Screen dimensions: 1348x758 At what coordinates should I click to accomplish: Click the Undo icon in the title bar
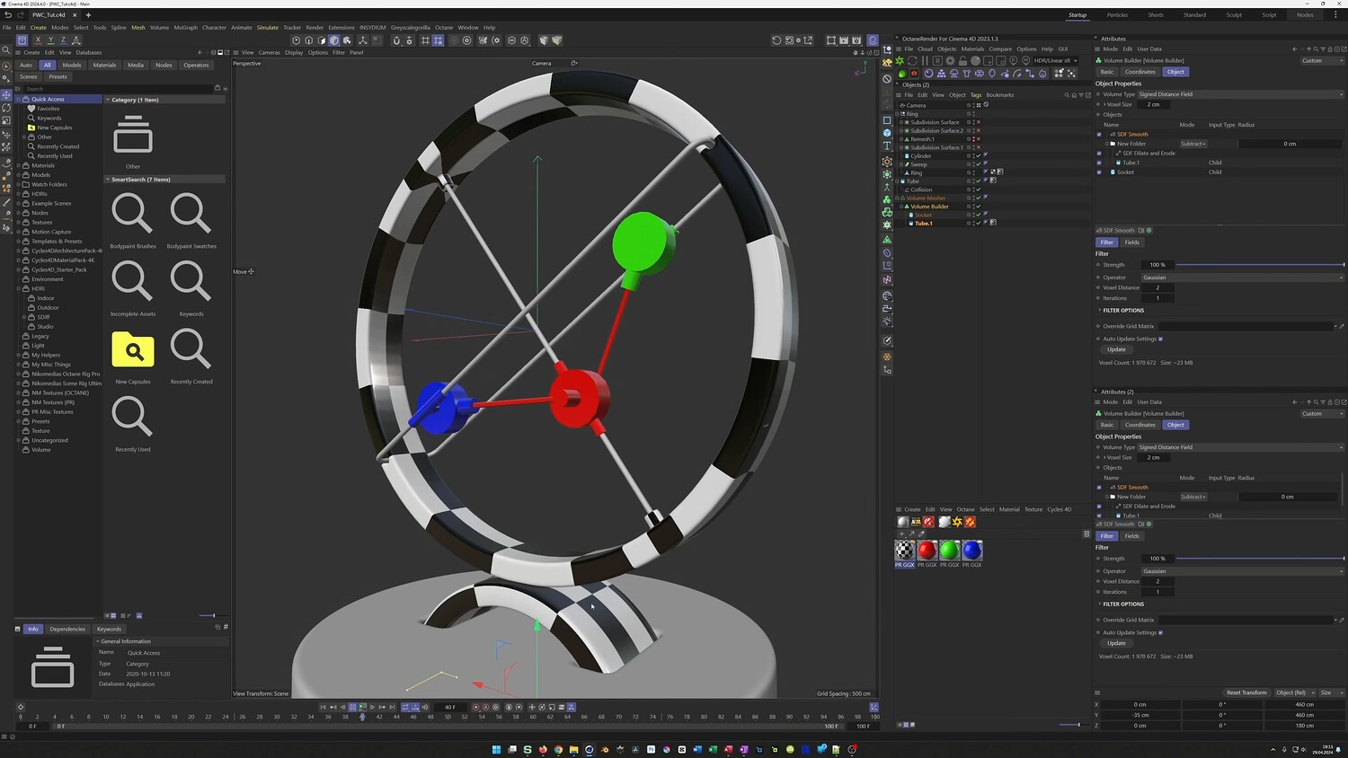[x=8, y=15]
